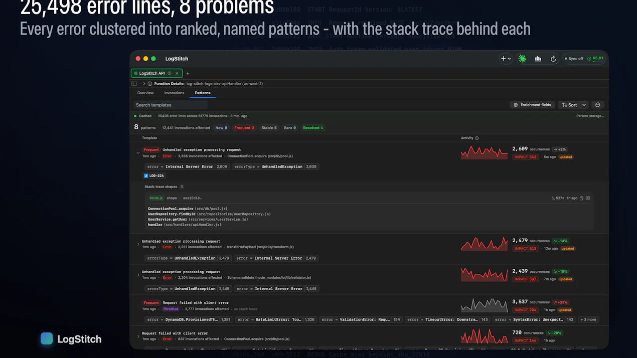Click the Node.js shape badge
The height and width of the screenshot is (358, 637).
156,198
